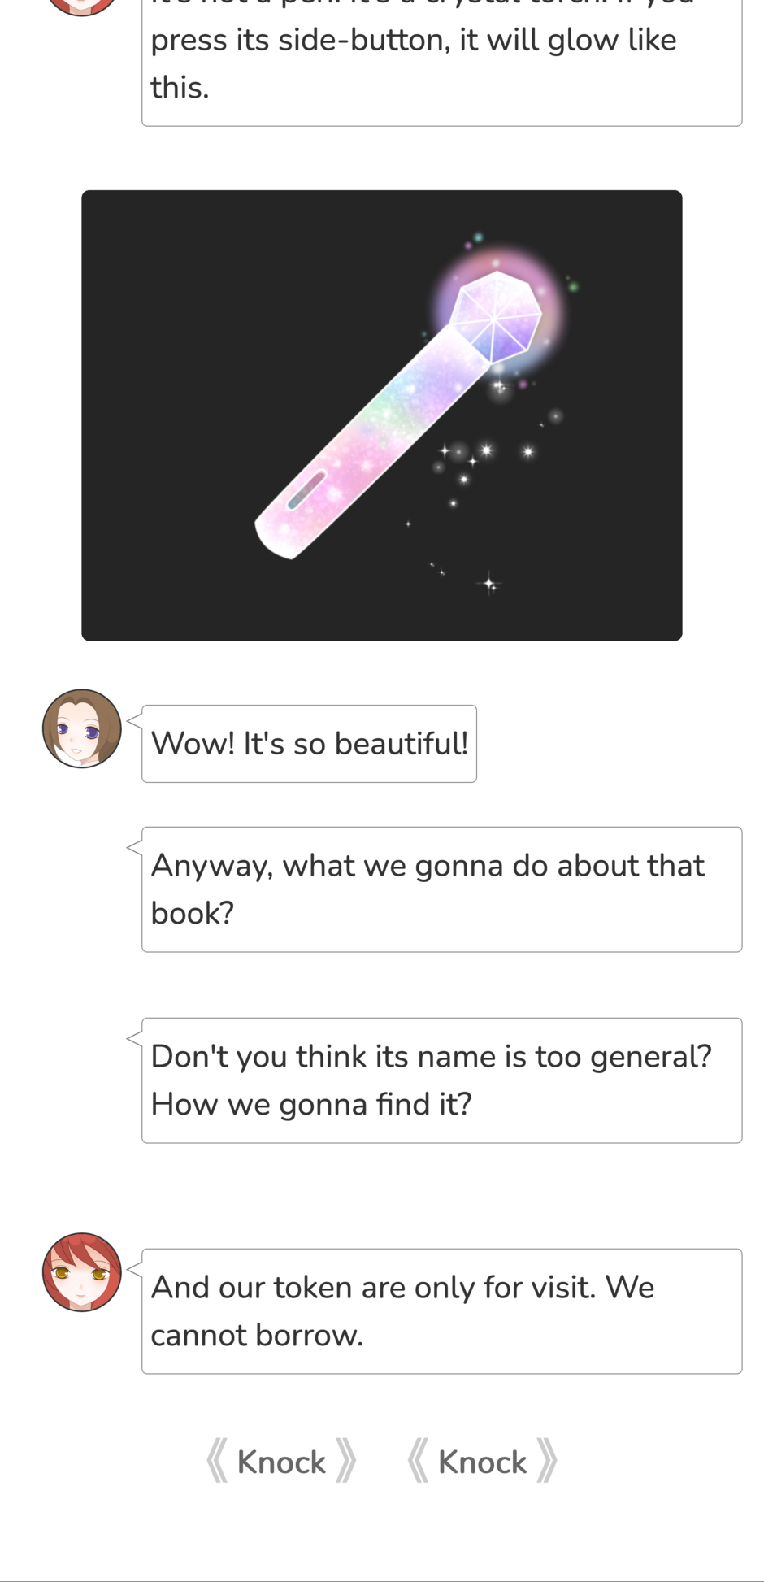Click the right double bracket of the second Knock

[547, 1461]
